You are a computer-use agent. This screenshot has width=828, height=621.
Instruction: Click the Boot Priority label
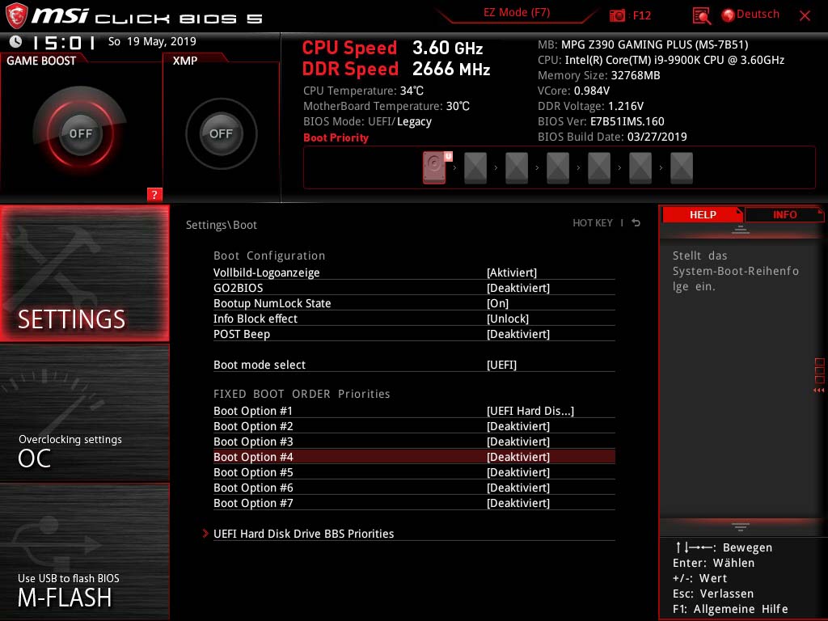tap(336, 137)
